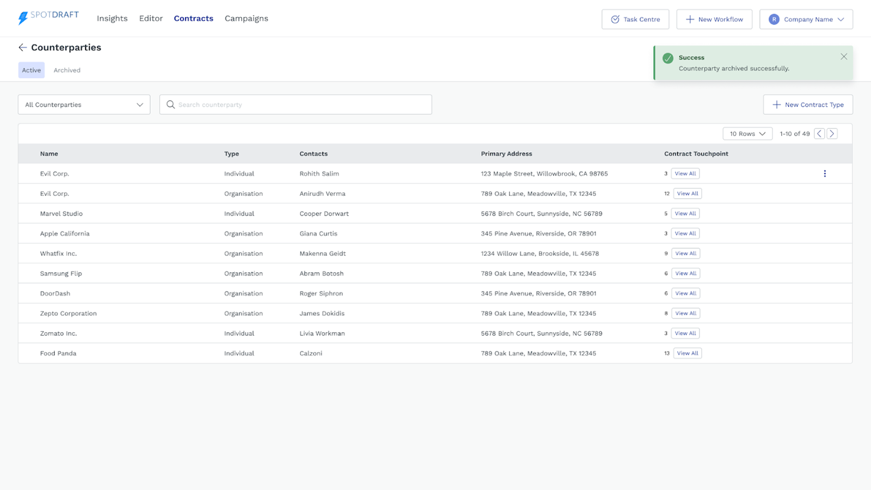Dismiss the success notification with X
This screenshot has width=871, height=490.
coord(843,57)
